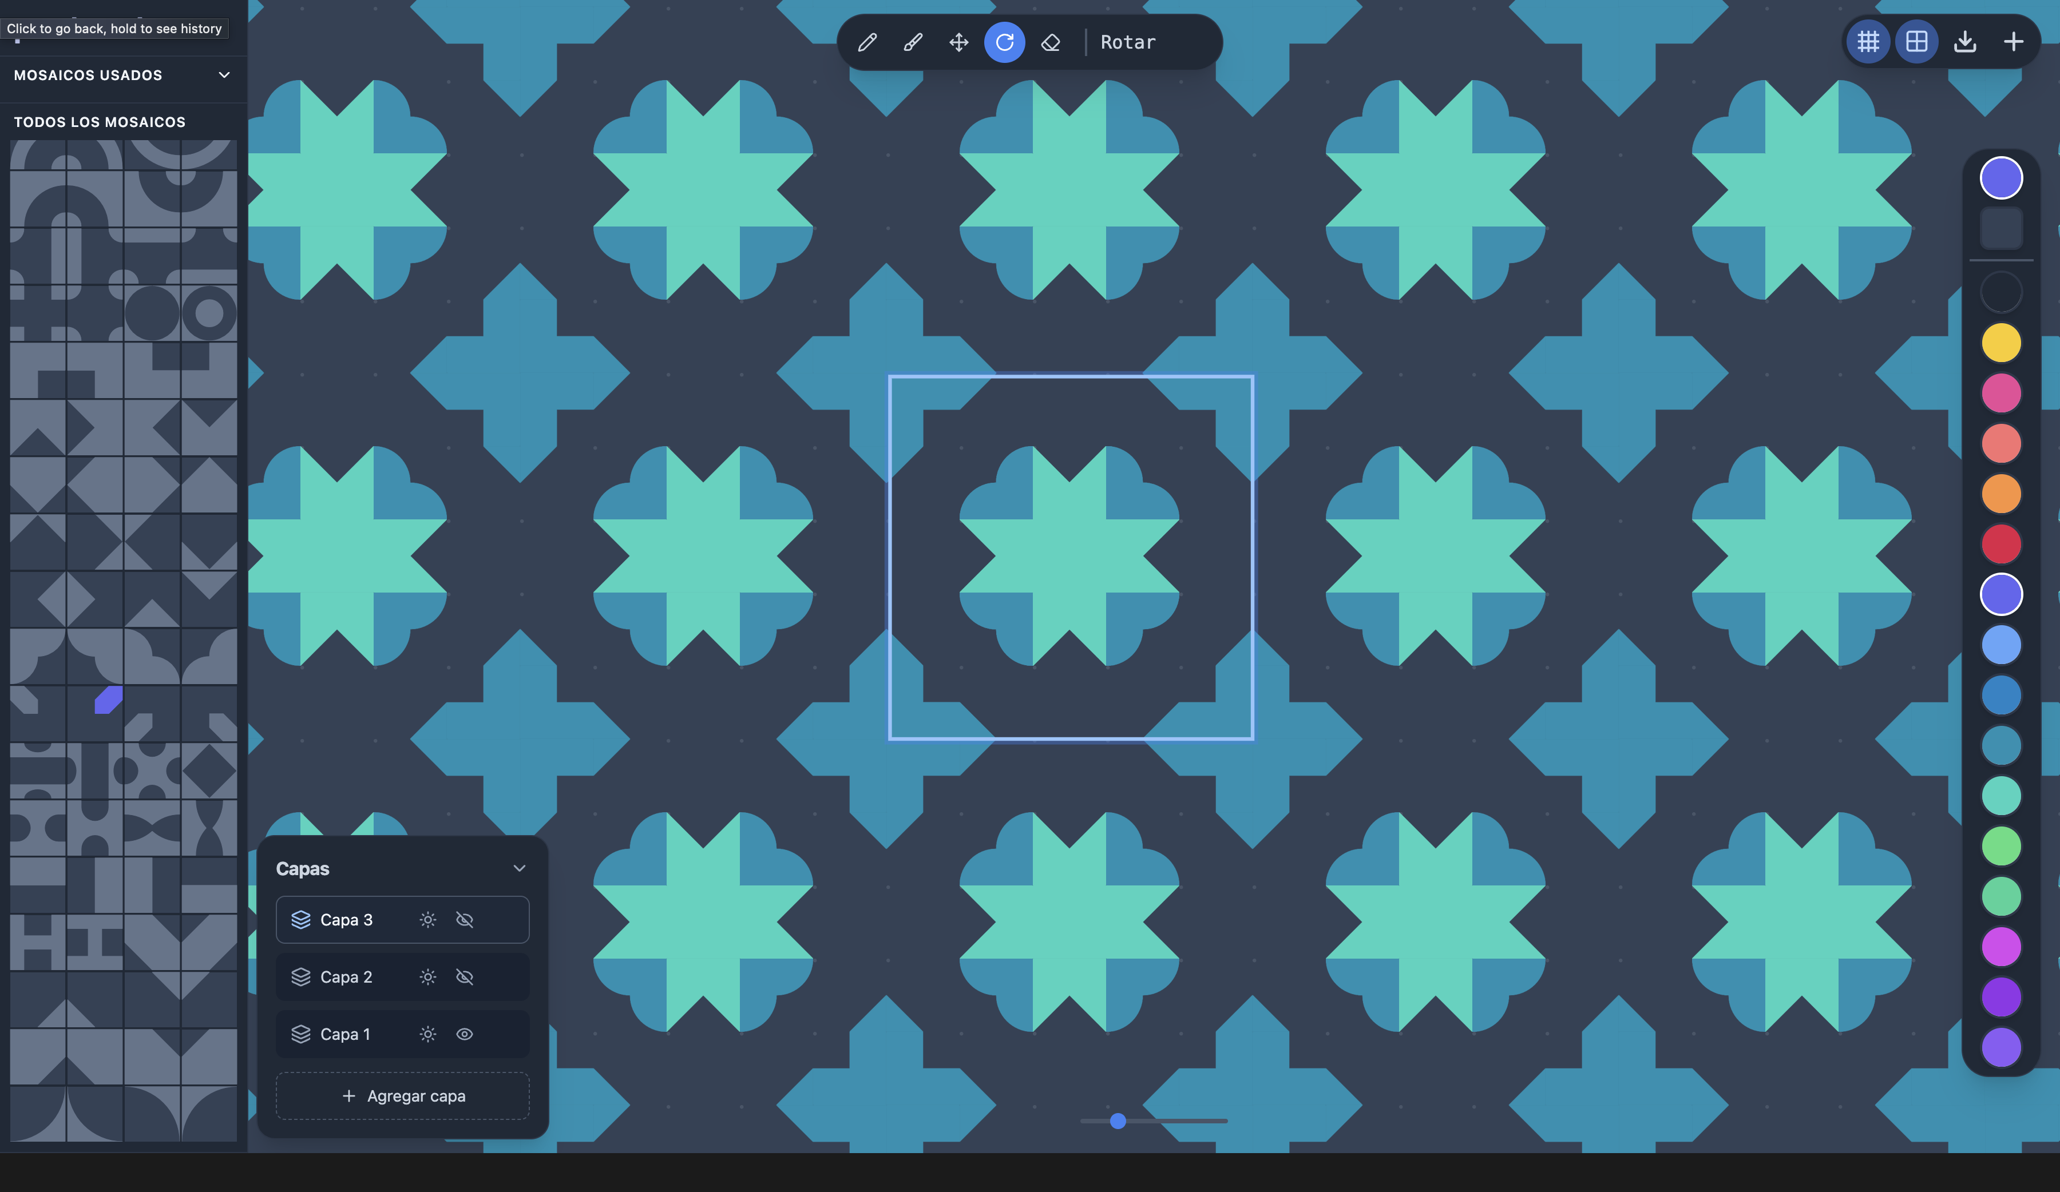Click the download export icon

[x=1965, y=41]
